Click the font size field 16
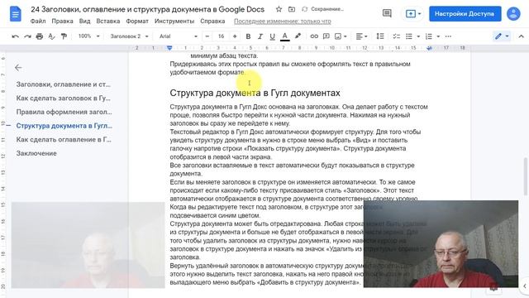Image resolution: width=529 pixels, height=298 pixels. [x=221, y=36]
